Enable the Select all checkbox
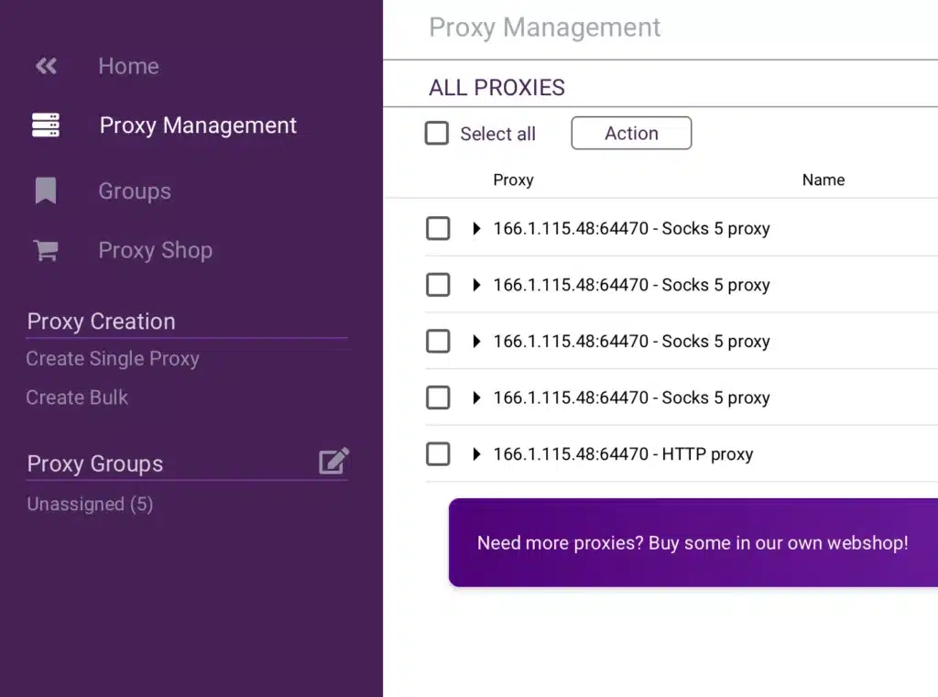The width and height of the screenshot is (938, 697). pos(437,133)
